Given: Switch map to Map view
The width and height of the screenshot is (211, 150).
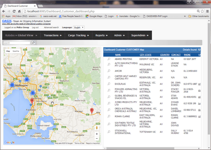Looking at the screenshot, I should 8,51.
